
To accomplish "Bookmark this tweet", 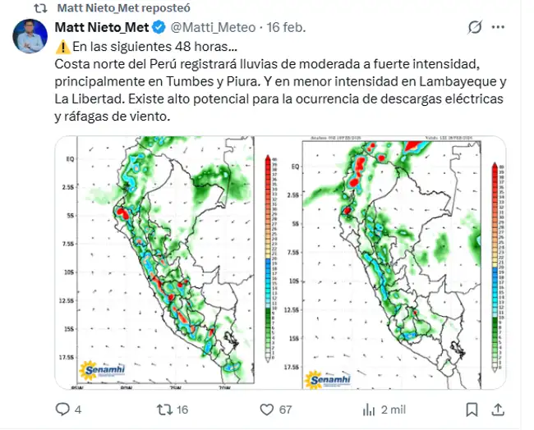I will tap(472, 409).
